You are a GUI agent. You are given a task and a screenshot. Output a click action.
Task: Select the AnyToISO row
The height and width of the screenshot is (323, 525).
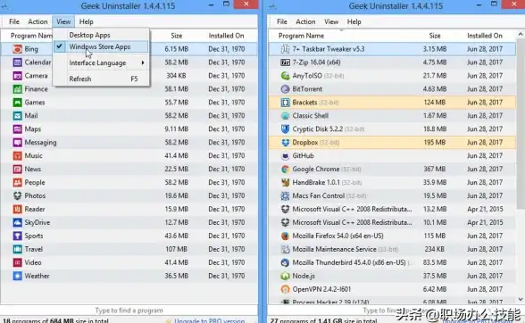pos(392,76)
